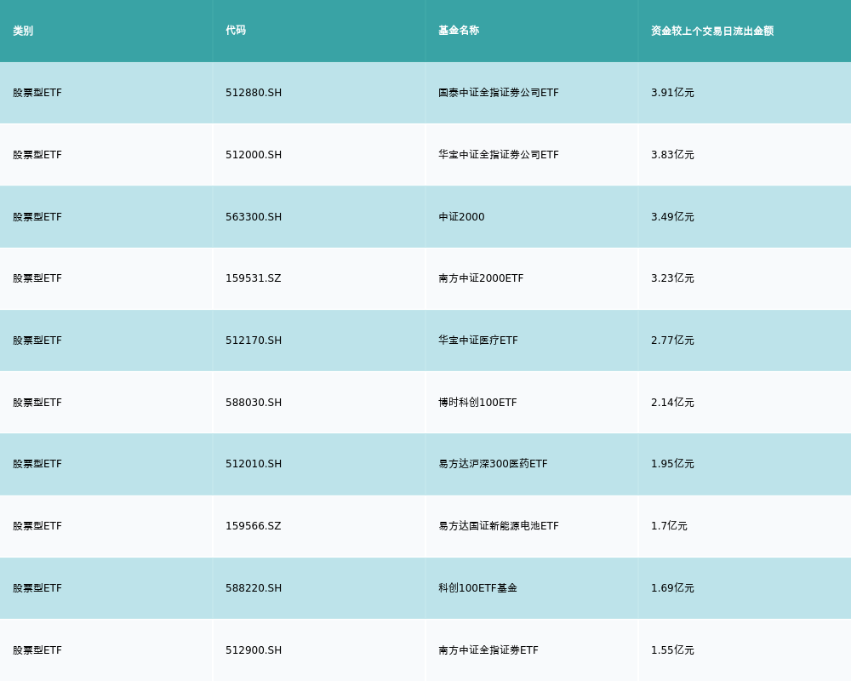The image size is (851, 681).
Task: Select code 512170.SH
Action: (x=254, y=340)
